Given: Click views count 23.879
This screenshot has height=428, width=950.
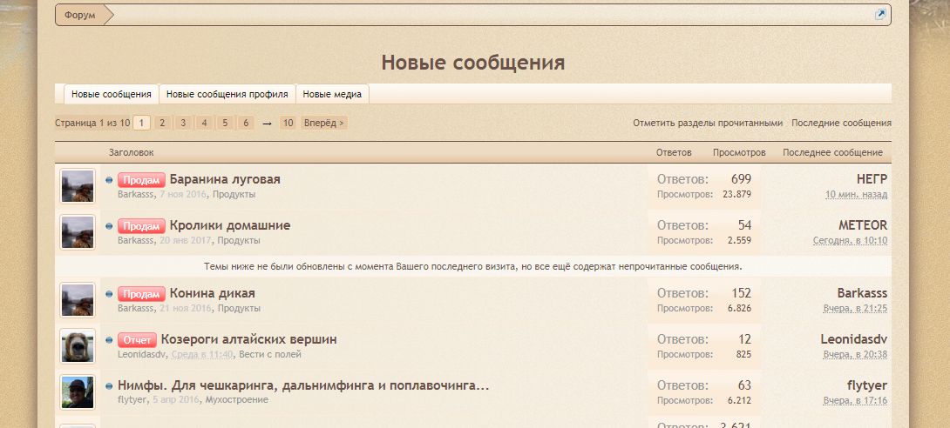Looking at the screenshot, I should (736, 194).
